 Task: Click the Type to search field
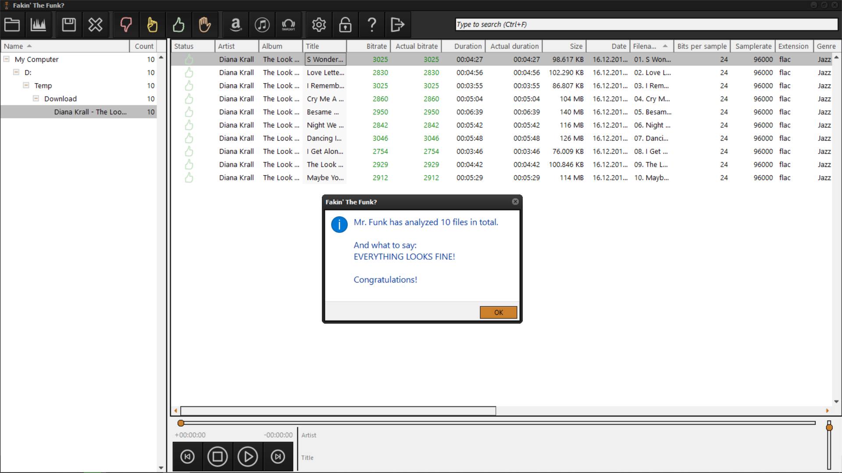pyautogui.click(x=646, y=25)
